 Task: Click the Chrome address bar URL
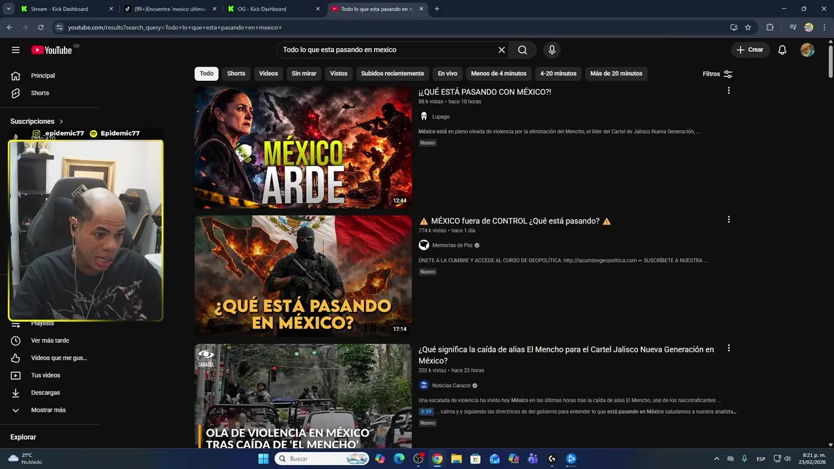tap(175, 27)
